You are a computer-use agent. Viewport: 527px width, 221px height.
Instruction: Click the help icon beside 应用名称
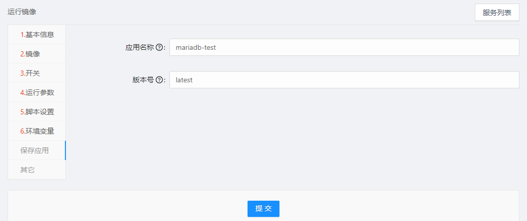point(159,47)
